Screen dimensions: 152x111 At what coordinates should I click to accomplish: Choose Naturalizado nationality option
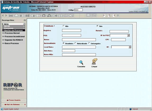click(75, 43)
